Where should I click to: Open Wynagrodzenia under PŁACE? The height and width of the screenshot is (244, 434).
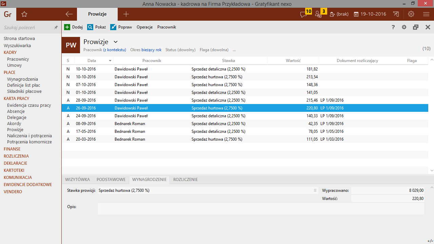(22, 79)
